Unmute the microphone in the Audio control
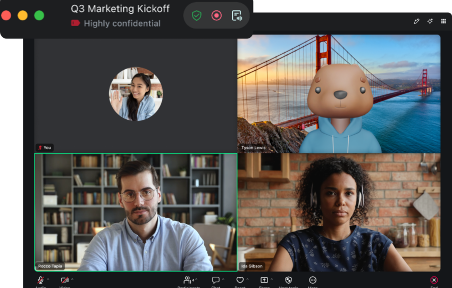Viewport: 452px width, 288px height. point(40,279)
